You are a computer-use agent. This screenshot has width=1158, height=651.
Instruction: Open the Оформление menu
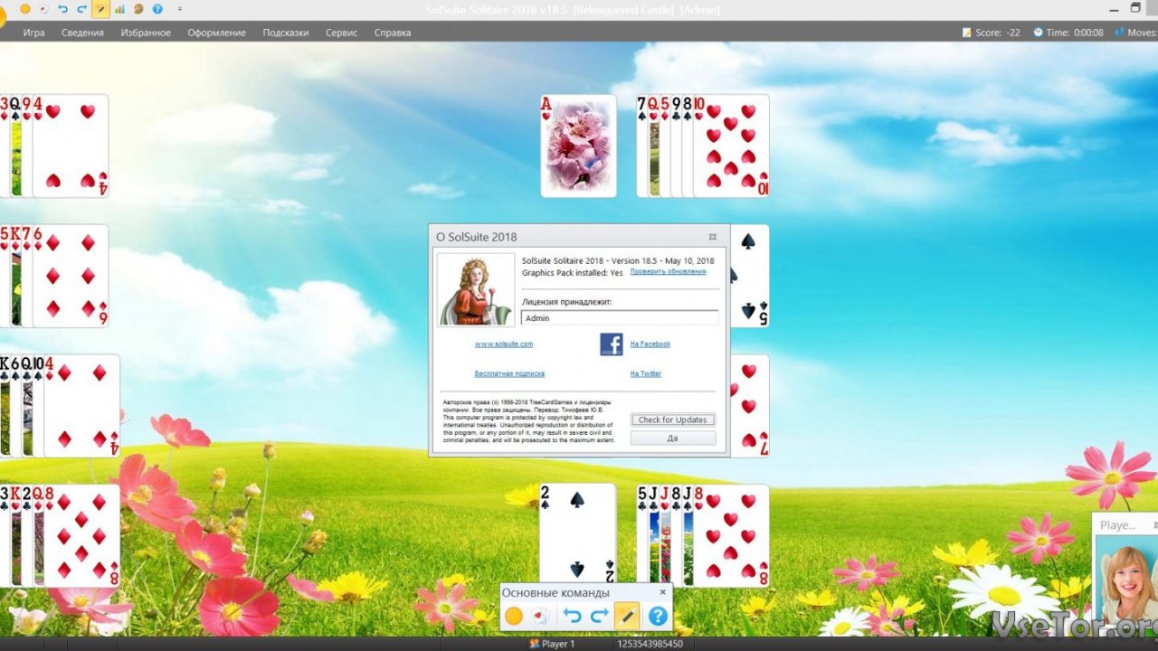click(216, 33)
